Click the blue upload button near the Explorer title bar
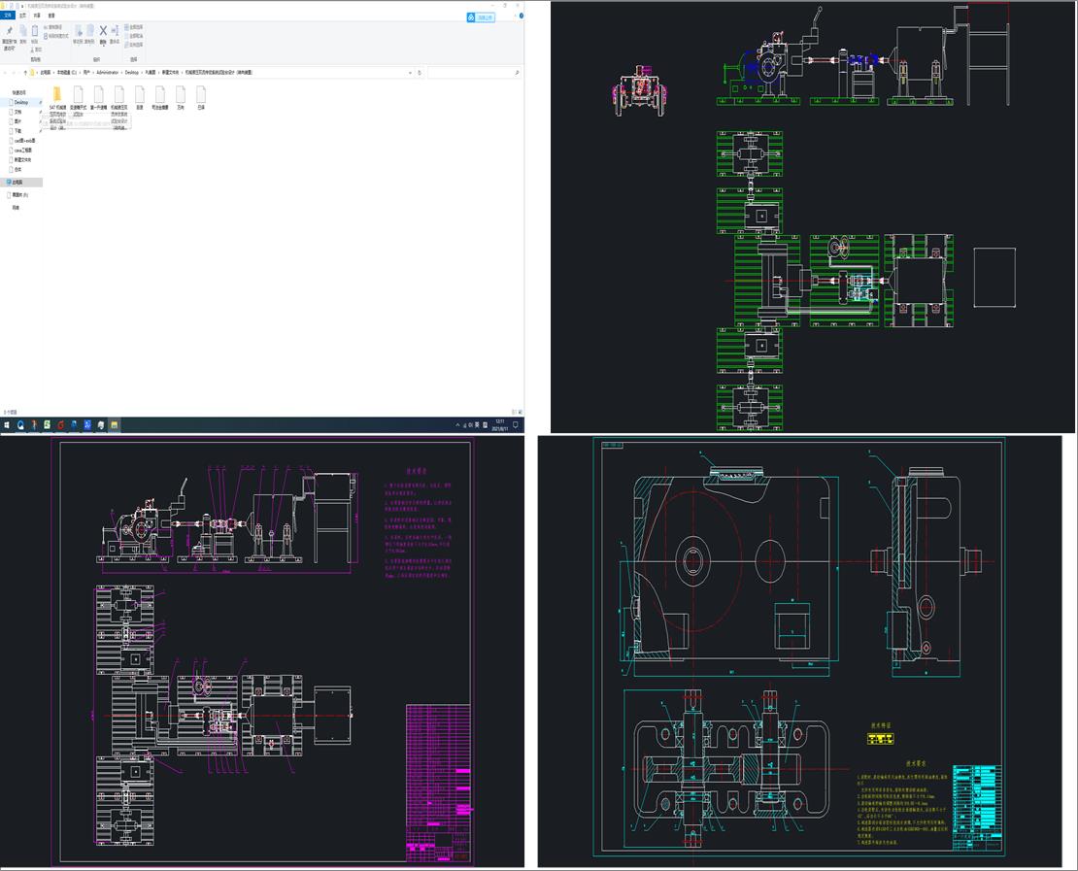This screenshot has height=871, width=1078. [481, 17]
